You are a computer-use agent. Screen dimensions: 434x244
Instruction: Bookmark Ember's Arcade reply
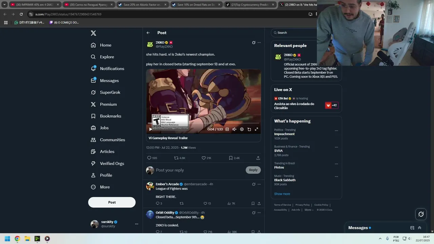click(253, 203)
